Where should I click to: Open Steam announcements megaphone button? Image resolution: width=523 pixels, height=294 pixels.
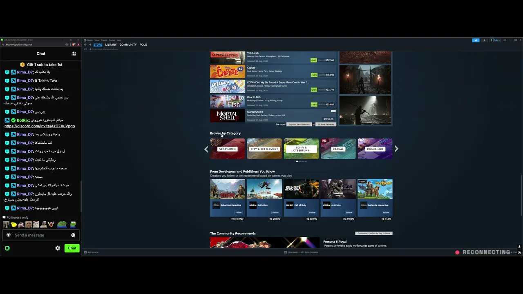[x=476, y=40]
